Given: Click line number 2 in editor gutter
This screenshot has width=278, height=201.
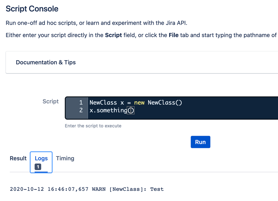Looking at the screenshot, I should point(81,110).
